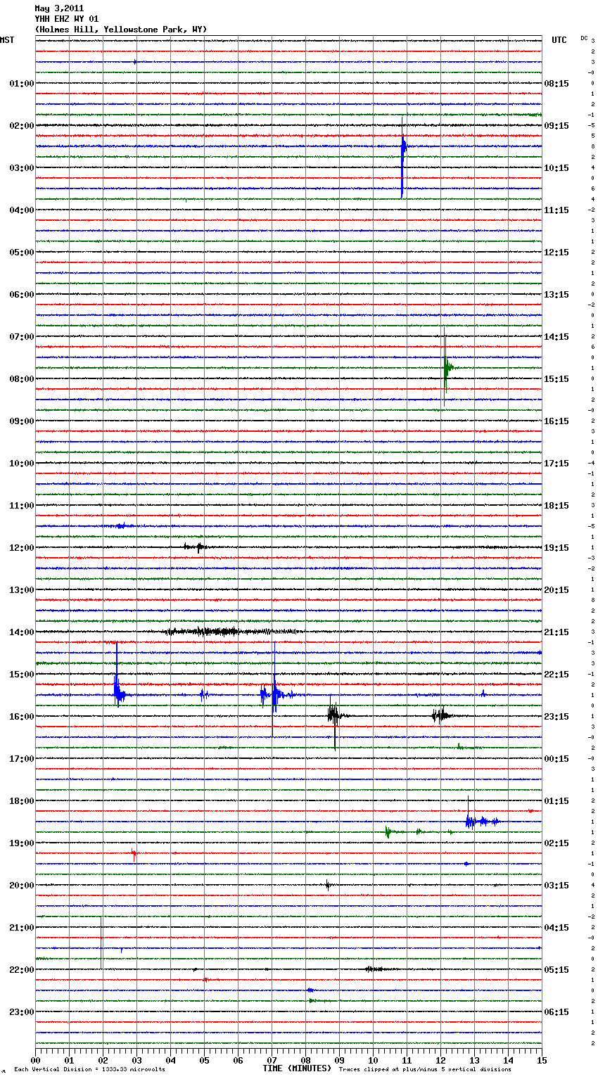Click the 09:00 MST time label
598x1079 pixels.
click(x=22, y=421)
